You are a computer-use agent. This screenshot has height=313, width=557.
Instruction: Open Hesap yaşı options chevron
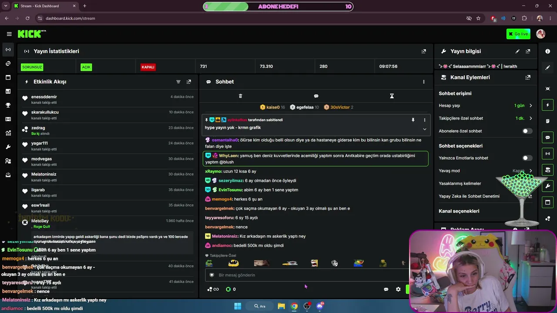coord(530,106)
